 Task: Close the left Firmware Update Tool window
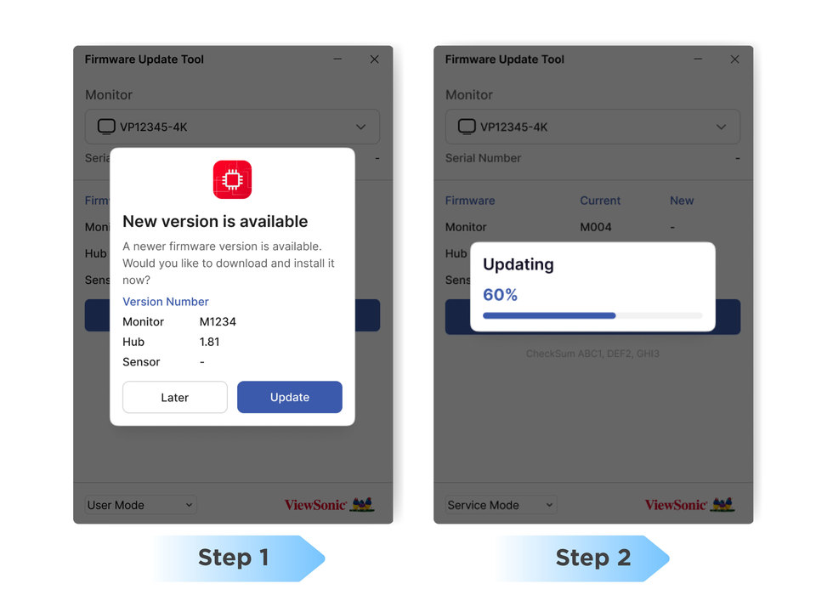pos(374,59)
